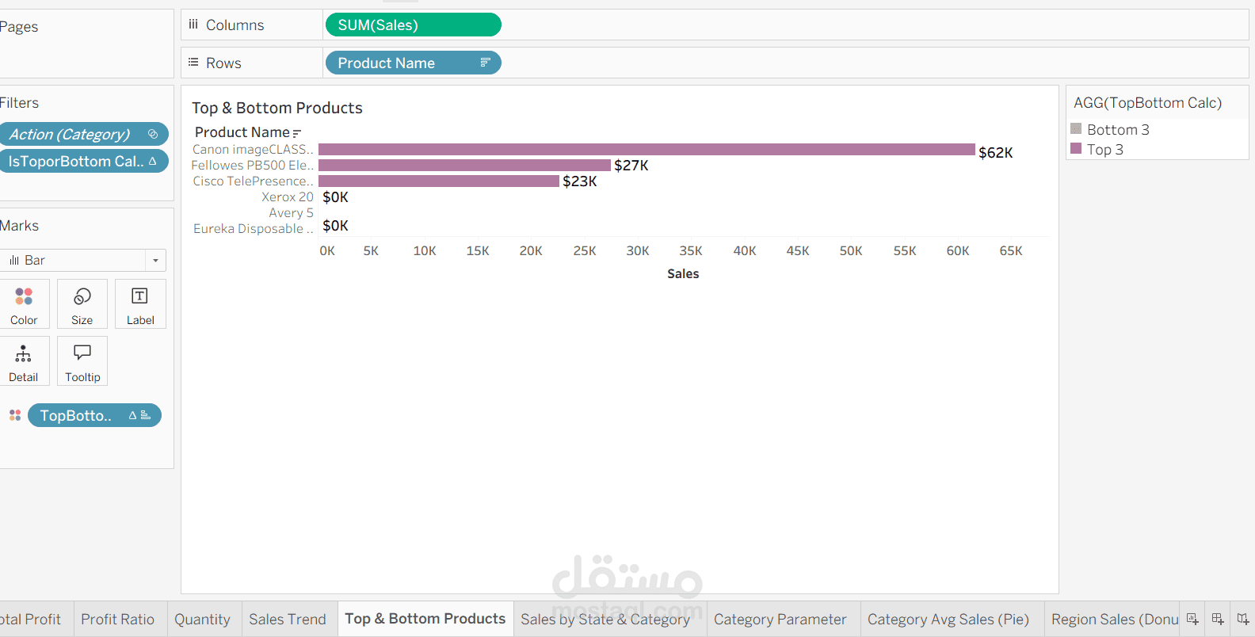Open the Detail marks card
Screen dimensions: 1255x637
coord(24,361)
